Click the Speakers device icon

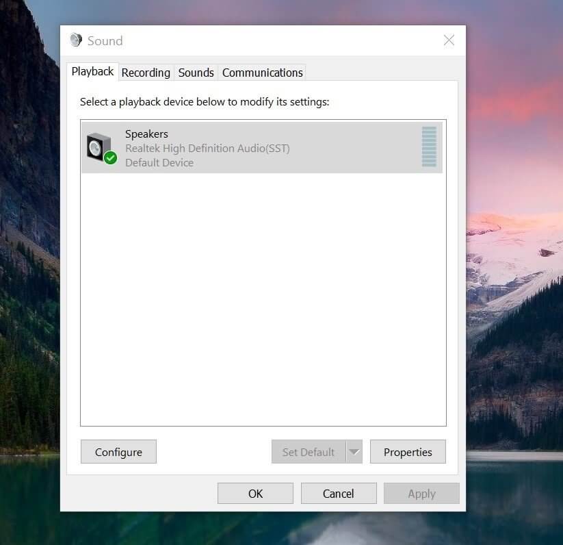click(x=102, y=148)
